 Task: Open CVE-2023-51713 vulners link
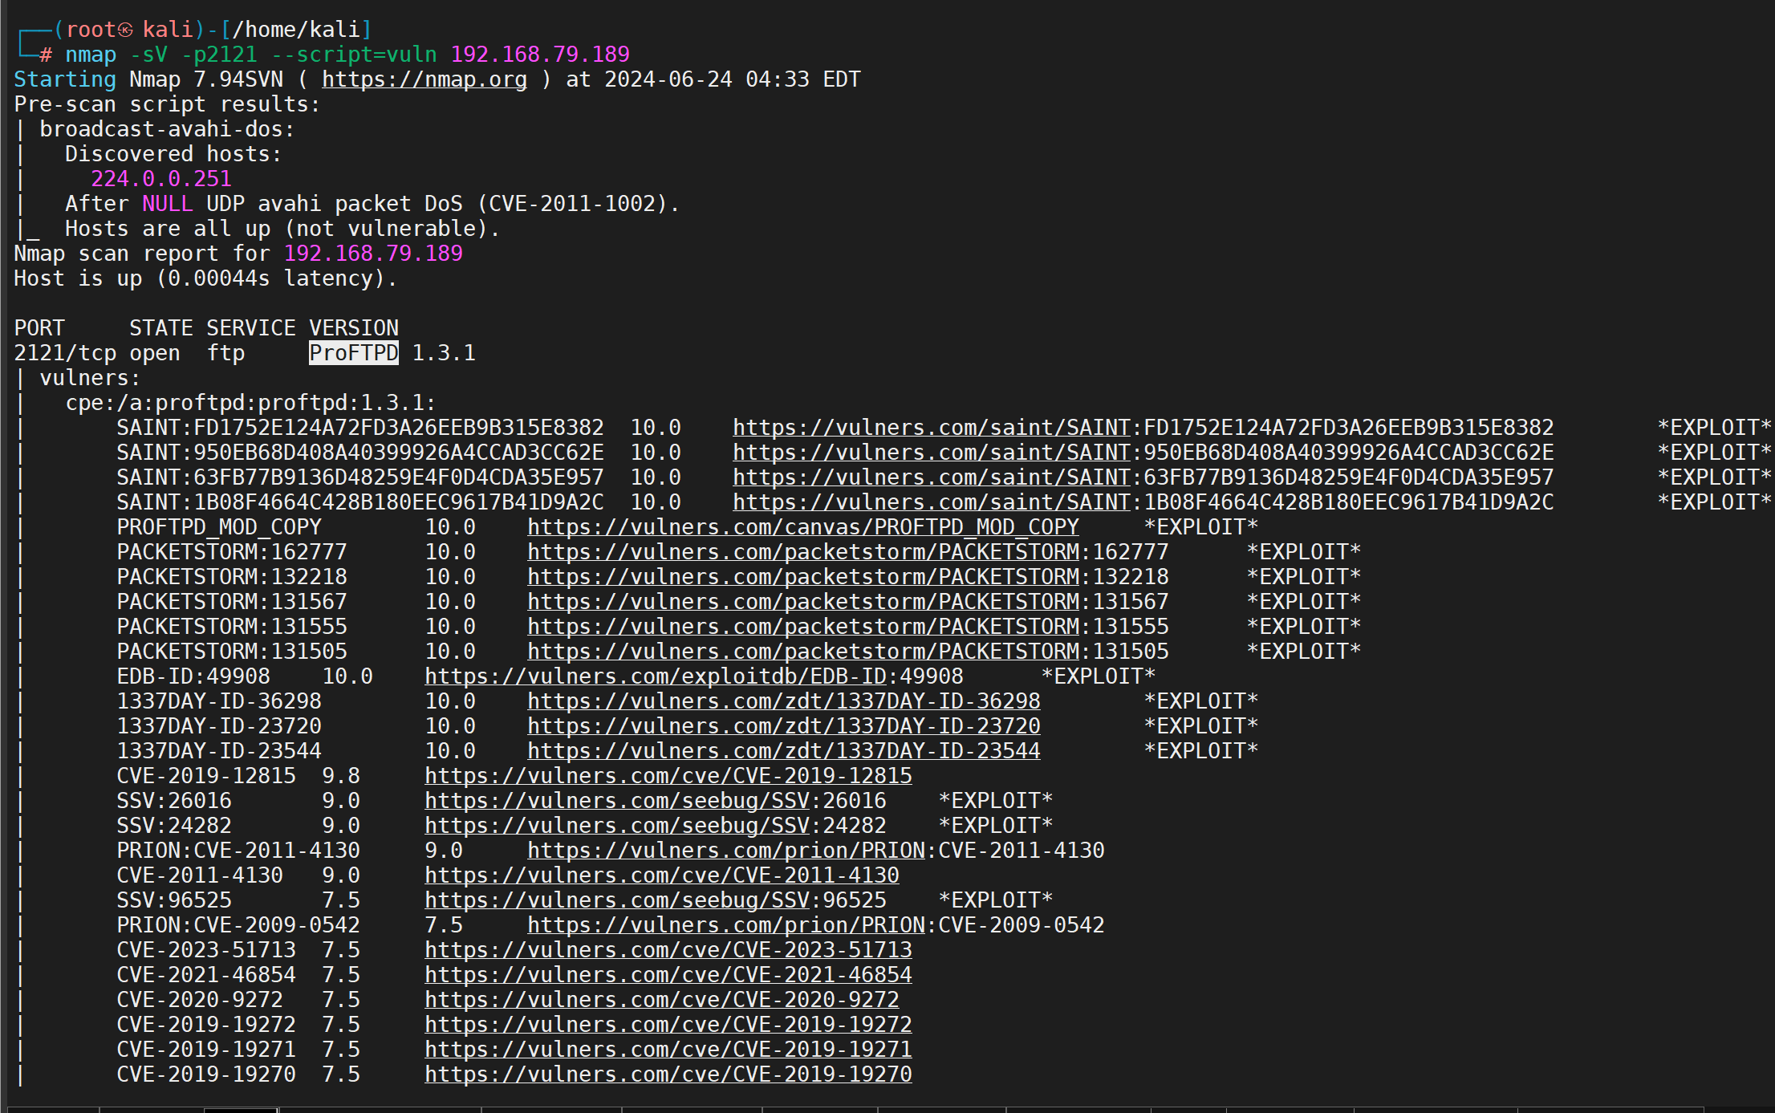point(668,950)
